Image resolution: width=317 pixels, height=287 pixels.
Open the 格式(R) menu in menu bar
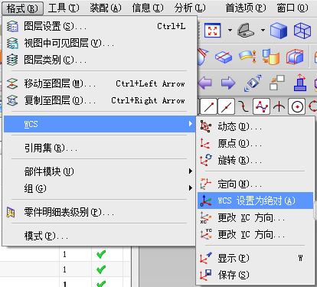[22, 8]
